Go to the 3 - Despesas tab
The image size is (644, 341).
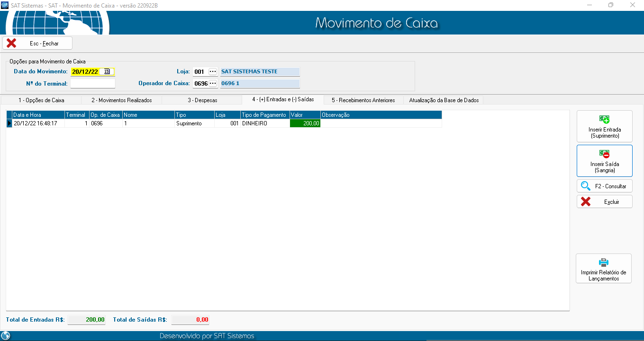[202, 100]
